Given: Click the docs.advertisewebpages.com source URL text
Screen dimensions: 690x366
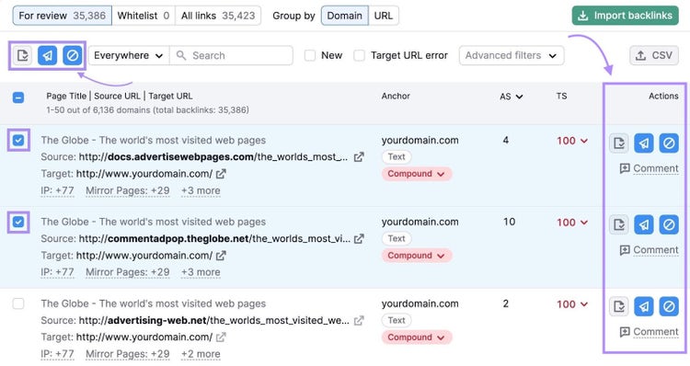Looking at the screenshot, I should (213, 157).
